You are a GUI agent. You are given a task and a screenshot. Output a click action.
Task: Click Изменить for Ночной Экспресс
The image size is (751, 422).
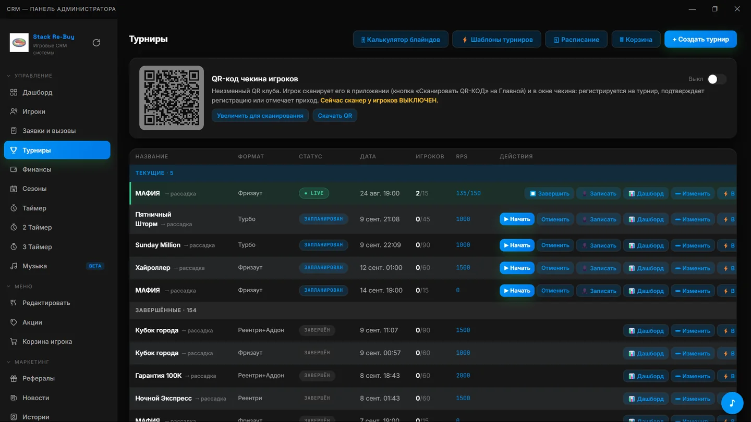click(693, 399)
